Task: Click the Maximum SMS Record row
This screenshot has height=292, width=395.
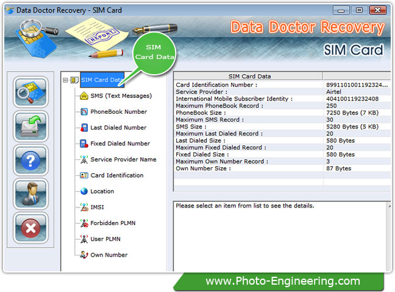Action: click(282, 120)
